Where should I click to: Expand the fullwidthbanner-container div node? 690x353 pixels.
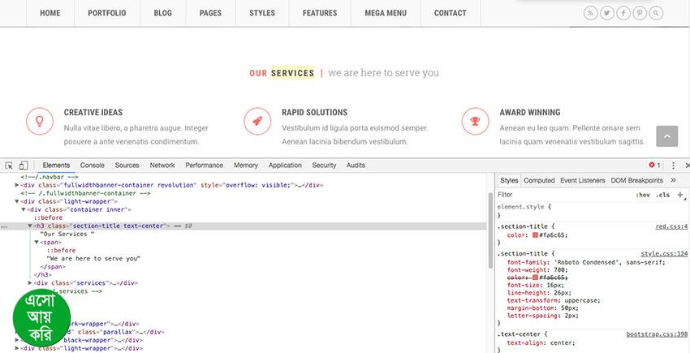(x=18, y=185)
